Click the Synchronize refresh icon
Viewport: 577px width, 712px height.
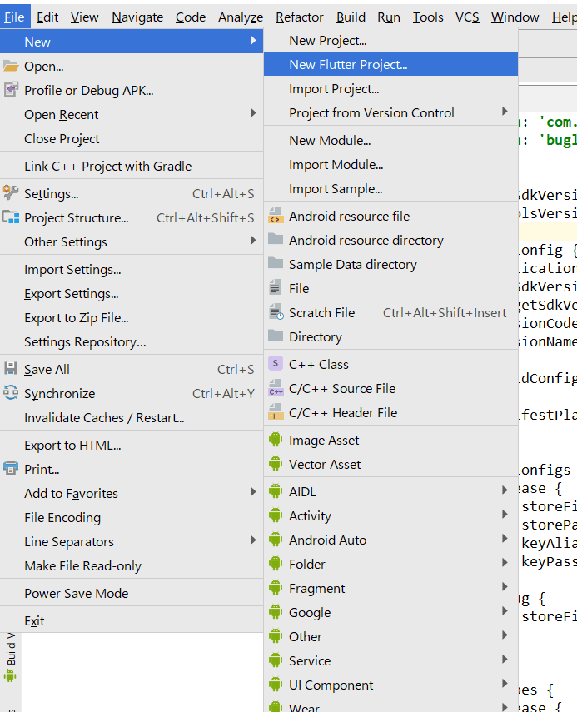pos(11,393)
